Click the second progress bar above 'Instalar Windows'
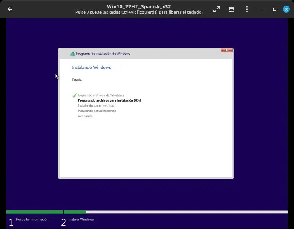294x229 pixels. 75,212
